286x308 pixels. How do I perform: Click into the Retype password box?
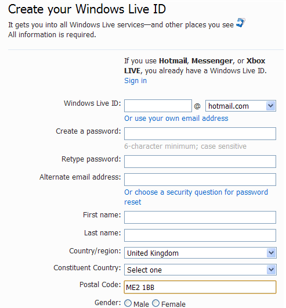200,162
